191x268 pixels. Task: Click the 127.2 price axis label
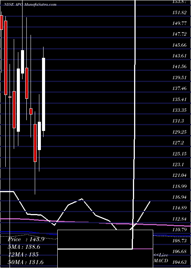click(178, 143)
